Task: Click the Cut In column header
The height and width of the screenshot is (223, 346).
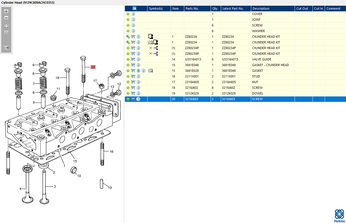Action: pos(318,9)
